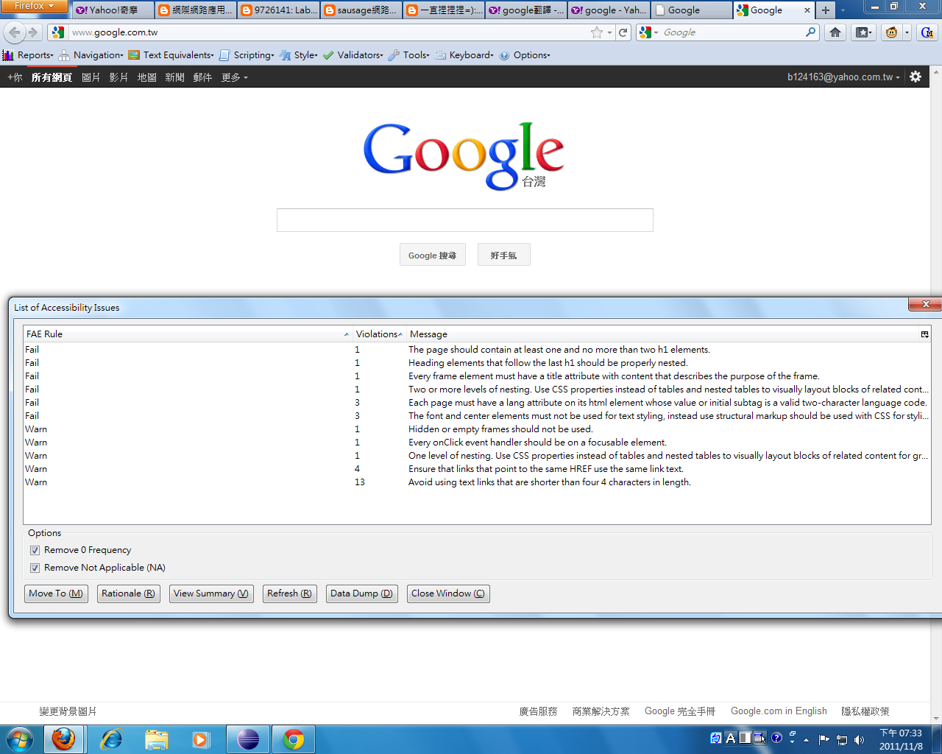Launch Internet Explorer from the taskbar
The height and width of the screenshot is (754, 942).
tap(111, 739)
